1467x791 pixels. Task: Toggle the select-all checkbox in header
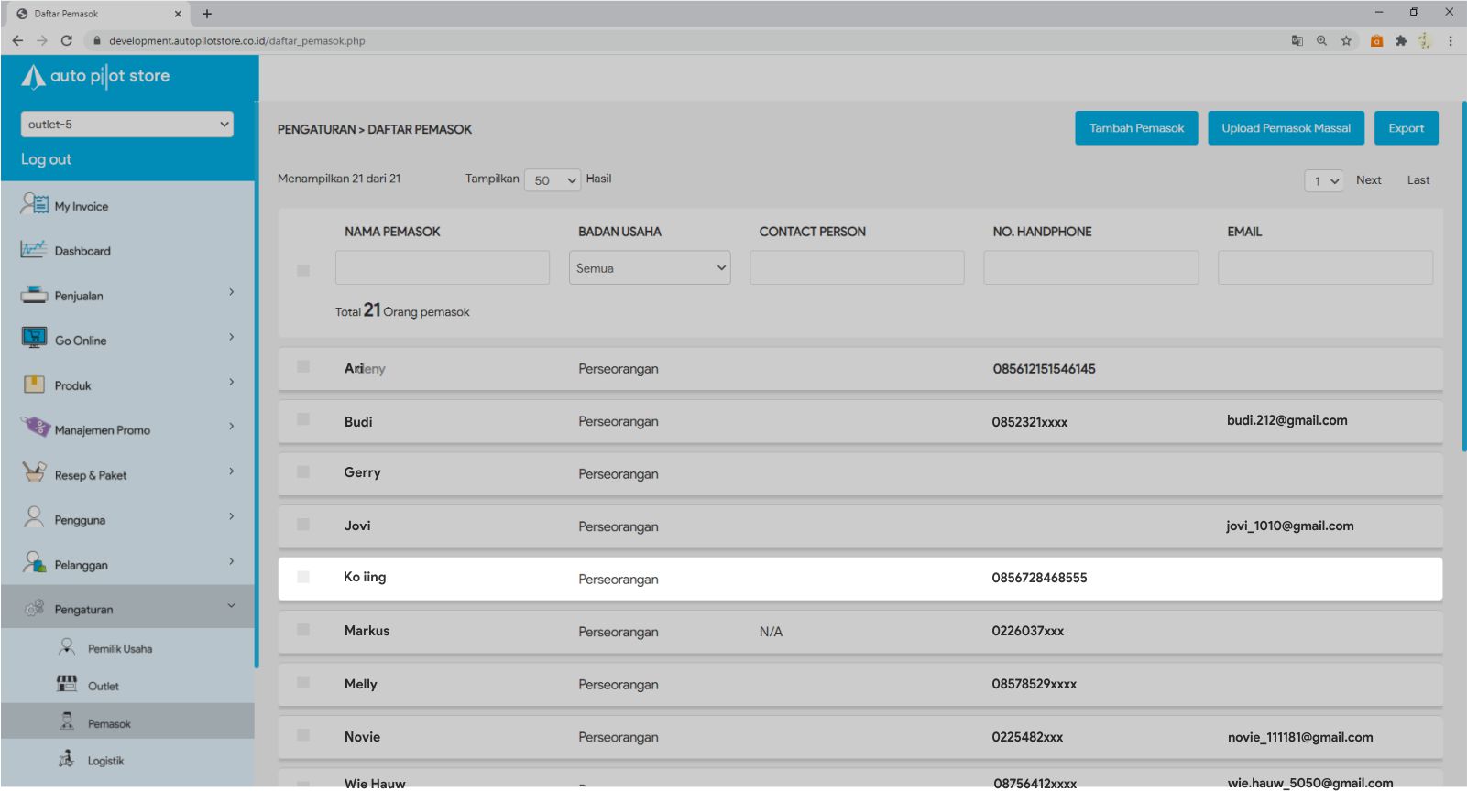tap(303, 271)
